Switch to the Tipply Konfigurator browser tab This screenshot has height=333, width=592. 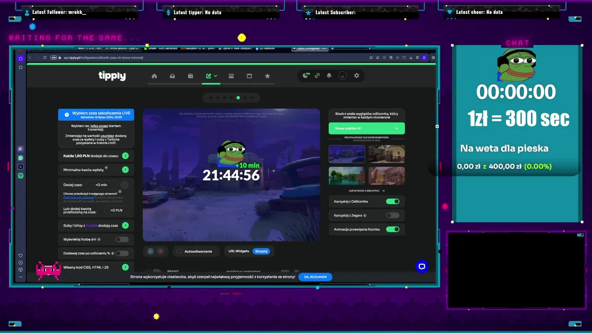coord(310,48)
